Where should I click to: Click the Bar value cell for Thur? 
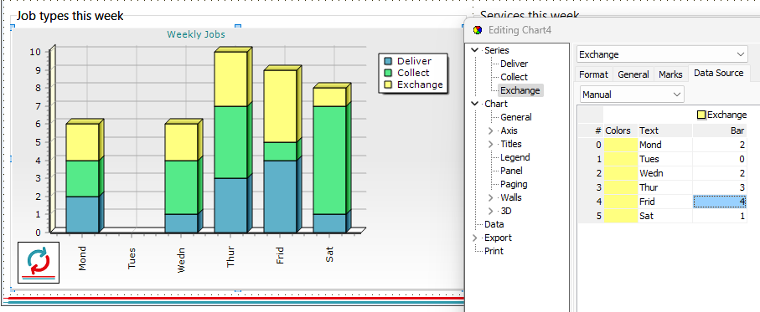click(x=720, y=187)
